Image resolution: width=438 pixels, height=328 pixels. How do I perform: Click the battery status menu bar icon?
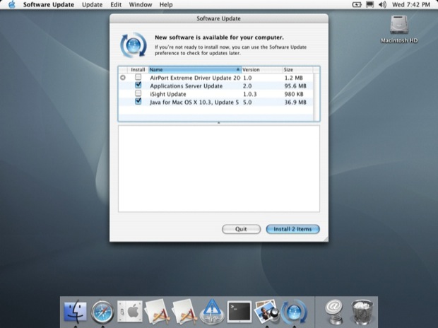357,5
